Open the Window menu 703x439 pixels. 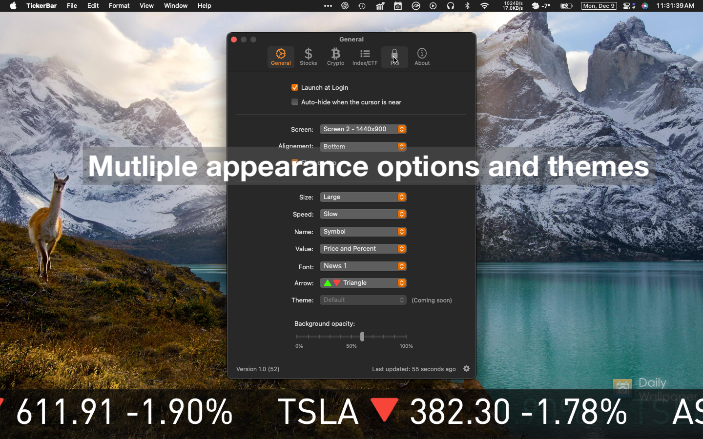tap(176, 6)
